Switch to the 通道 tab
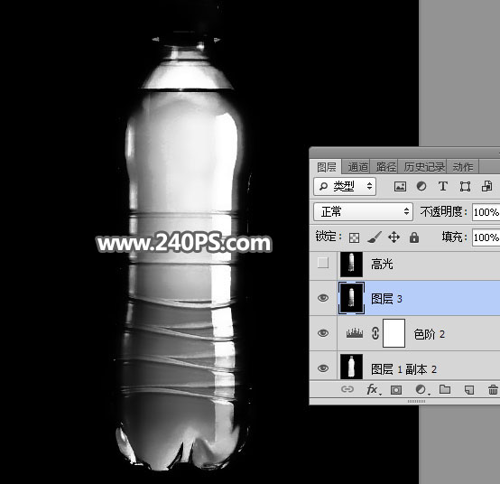 pos(357,167)
